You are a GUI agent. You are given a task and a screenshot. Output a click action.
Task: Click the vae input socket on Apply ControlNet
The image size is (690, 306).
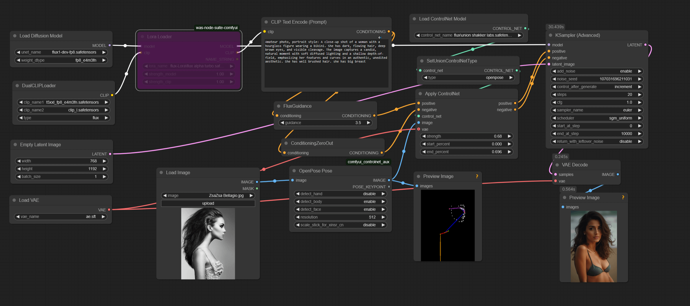pos(419,129)
